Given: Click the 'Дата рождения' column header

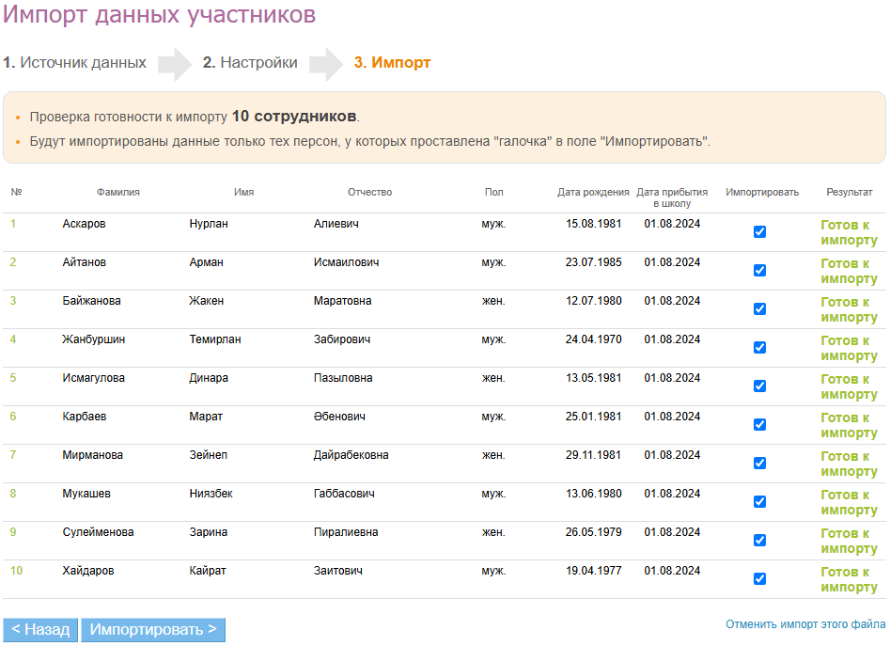Looking at the screenshot, I should [593, 192].
